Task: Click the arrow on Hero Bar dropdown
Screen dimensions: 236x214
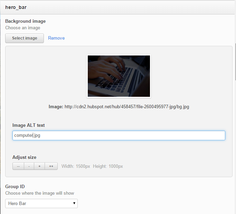Action: point(74,203)
